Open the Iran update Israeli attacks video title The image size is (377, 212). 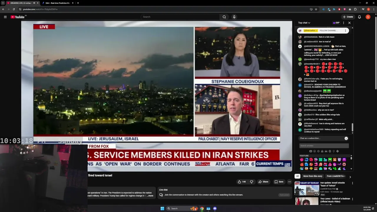click(x=333, y=184)
